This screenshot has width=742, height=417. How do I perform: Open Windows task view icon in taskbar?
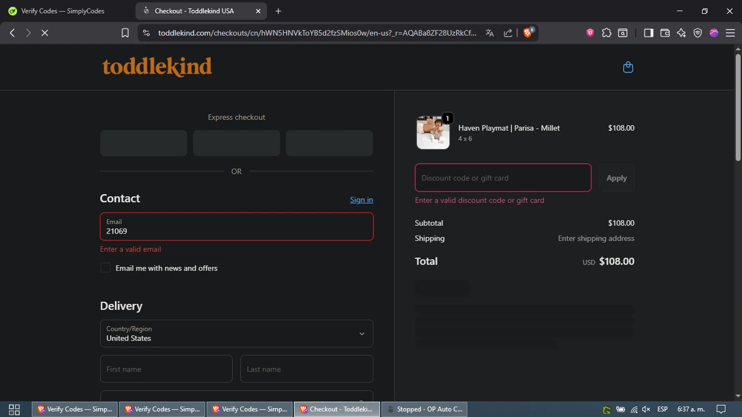[14, 409]
